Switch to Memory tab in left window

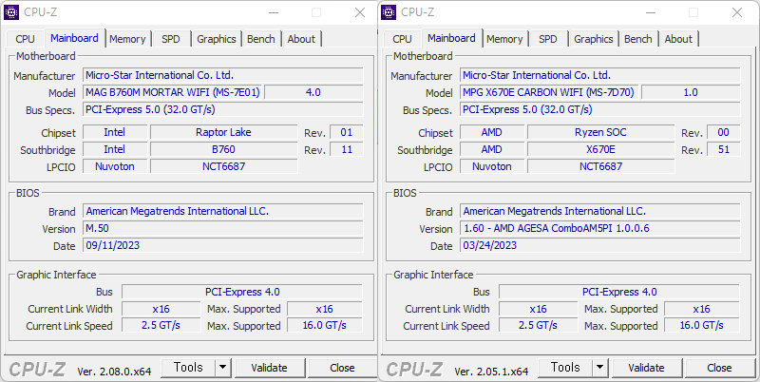tap(127, 39)
